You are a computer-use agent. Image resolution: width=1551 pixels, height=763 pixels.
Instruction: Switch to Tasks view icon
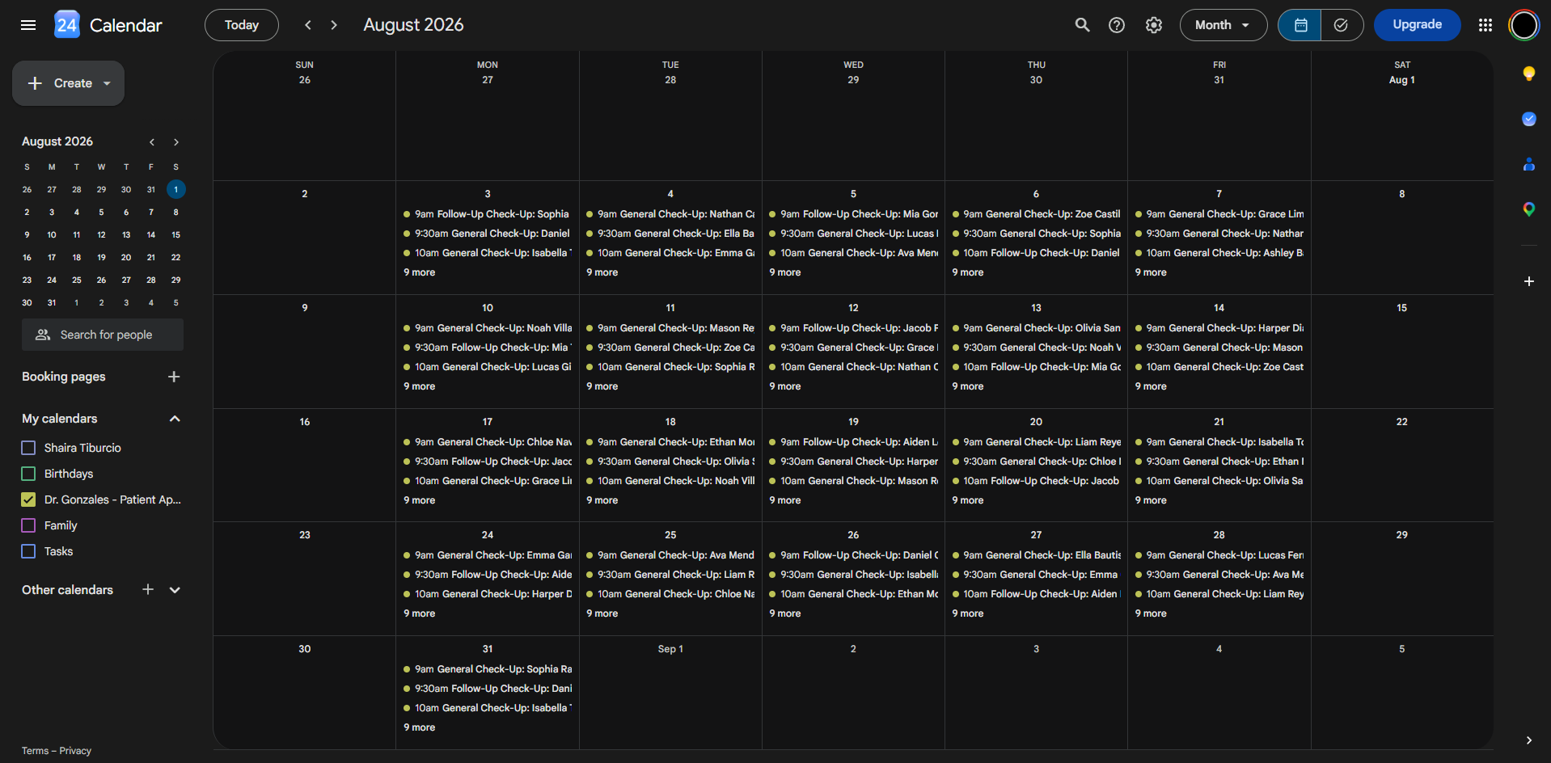(x=1342, y=25)
